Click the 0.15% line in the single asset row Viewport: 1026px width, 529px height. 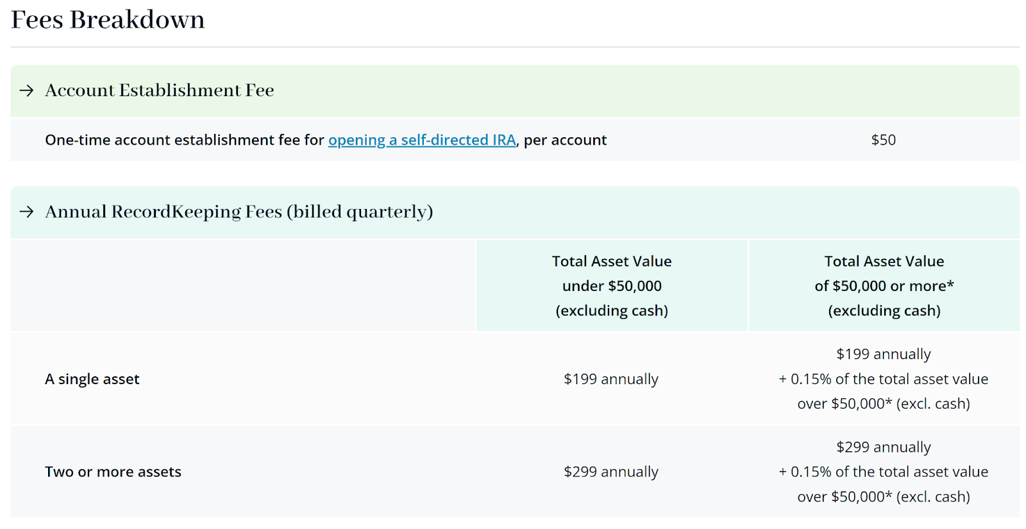coord(883,379)
